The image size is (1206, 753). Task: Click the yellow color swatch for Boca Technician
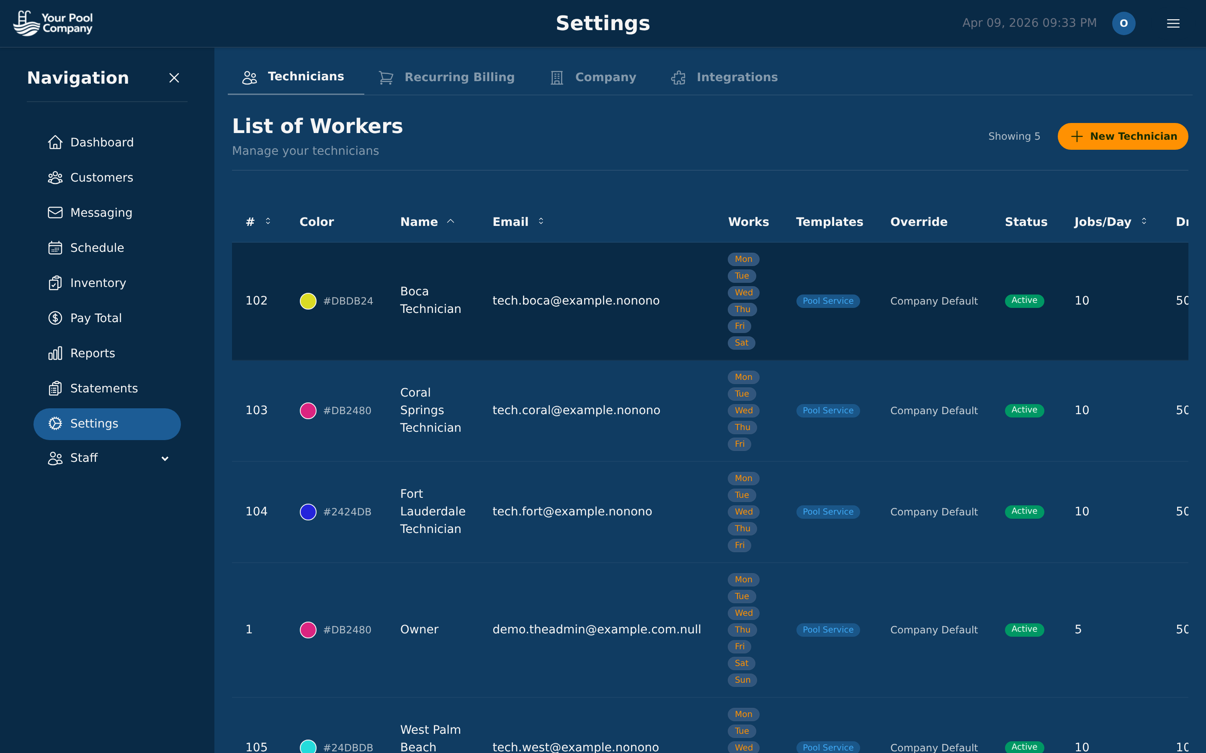pos(307,300)
